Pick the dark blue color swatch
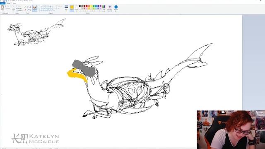265x149 pixels. click(98, 6)
